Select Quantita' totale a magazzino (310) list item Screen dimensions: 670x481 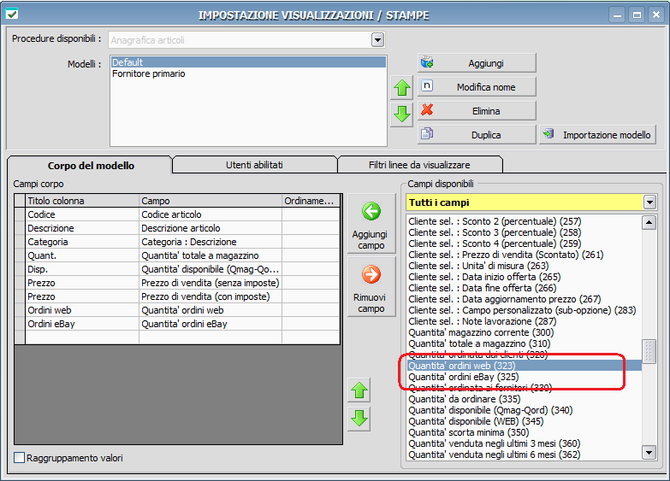pyautogui.click(x=525, y=343)
